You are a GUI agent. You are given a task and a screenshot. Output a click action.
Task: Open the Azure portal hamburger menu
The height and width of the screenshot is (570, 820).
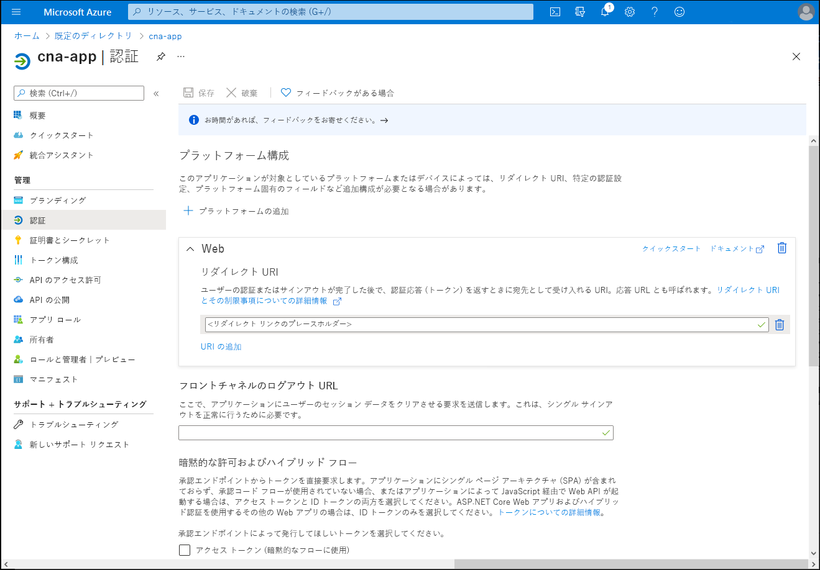tap(16, 12)
